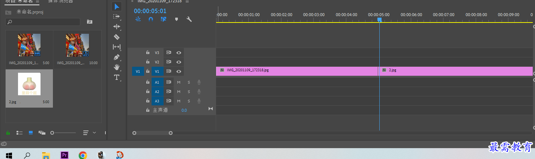Click the 0.0 master volume value
The height and width of the screenshot is (159, 535).
coord(184,110)
